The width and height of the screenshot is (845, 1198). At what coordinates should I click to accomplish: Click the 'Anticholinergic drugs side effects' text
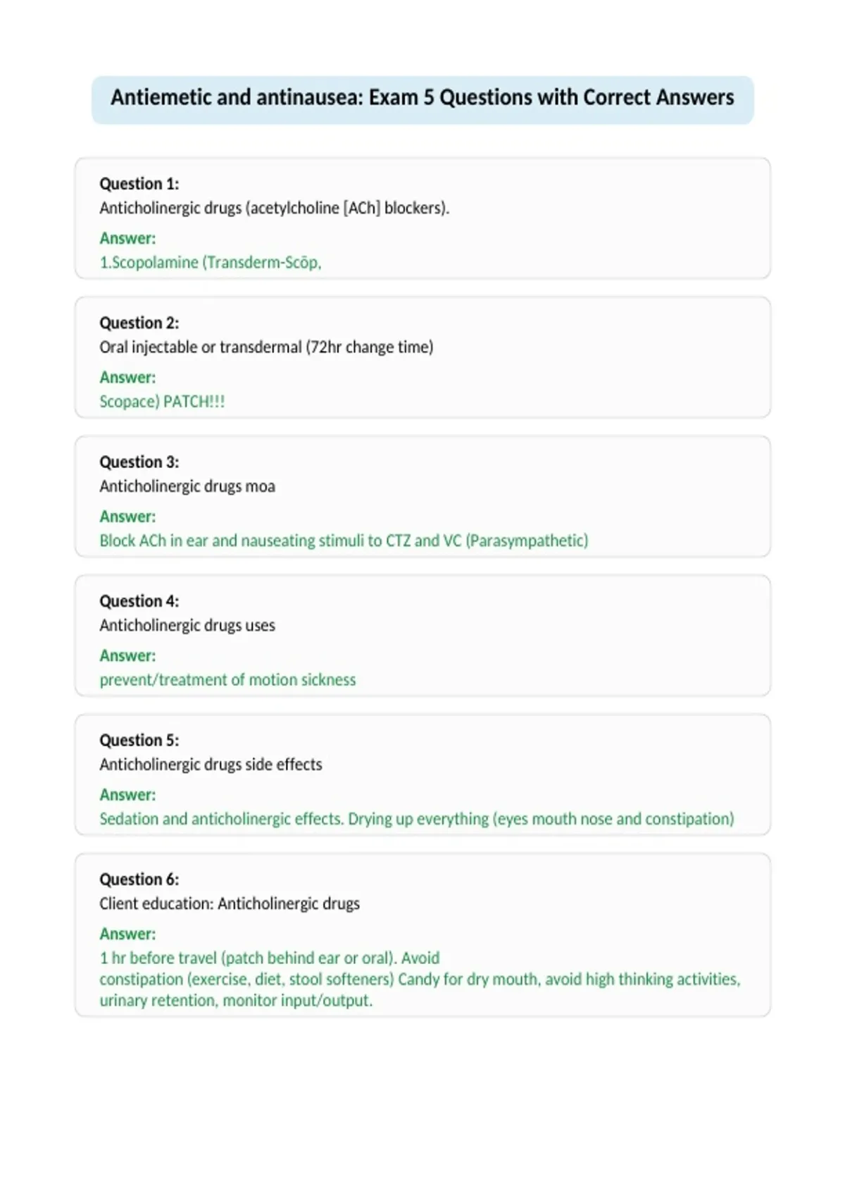211,764
